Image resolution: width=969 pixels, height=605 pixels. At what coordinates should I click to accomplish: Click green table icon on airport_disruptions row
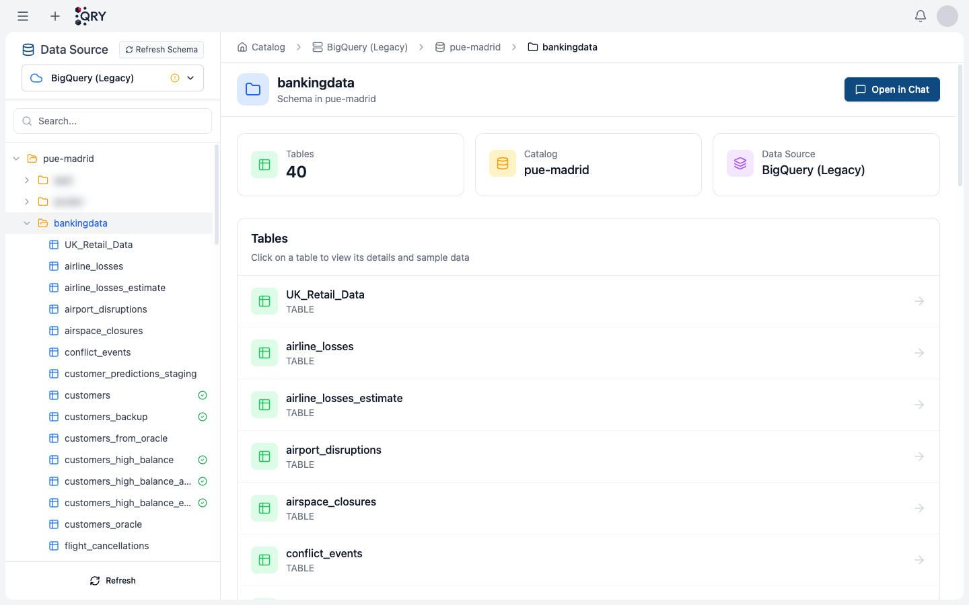(264, 456)
